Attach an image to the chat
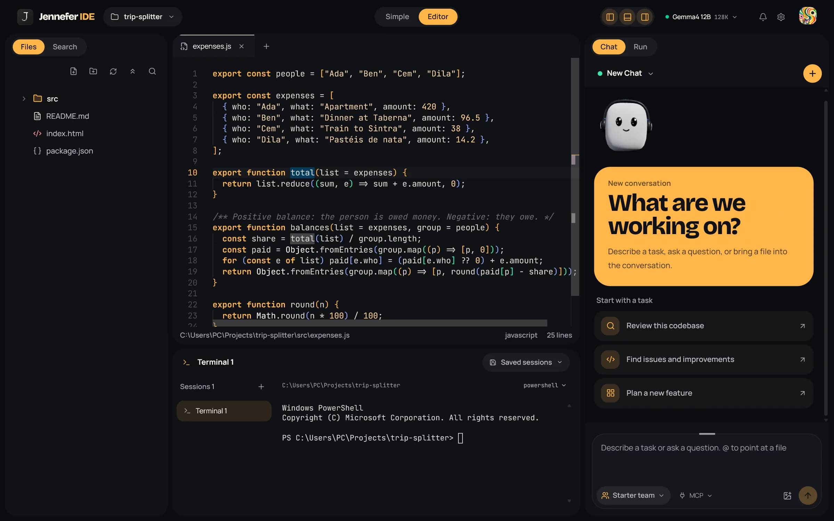Image resolution: width=834 pixels, height=521 pixels. click(x=787, y=496)
